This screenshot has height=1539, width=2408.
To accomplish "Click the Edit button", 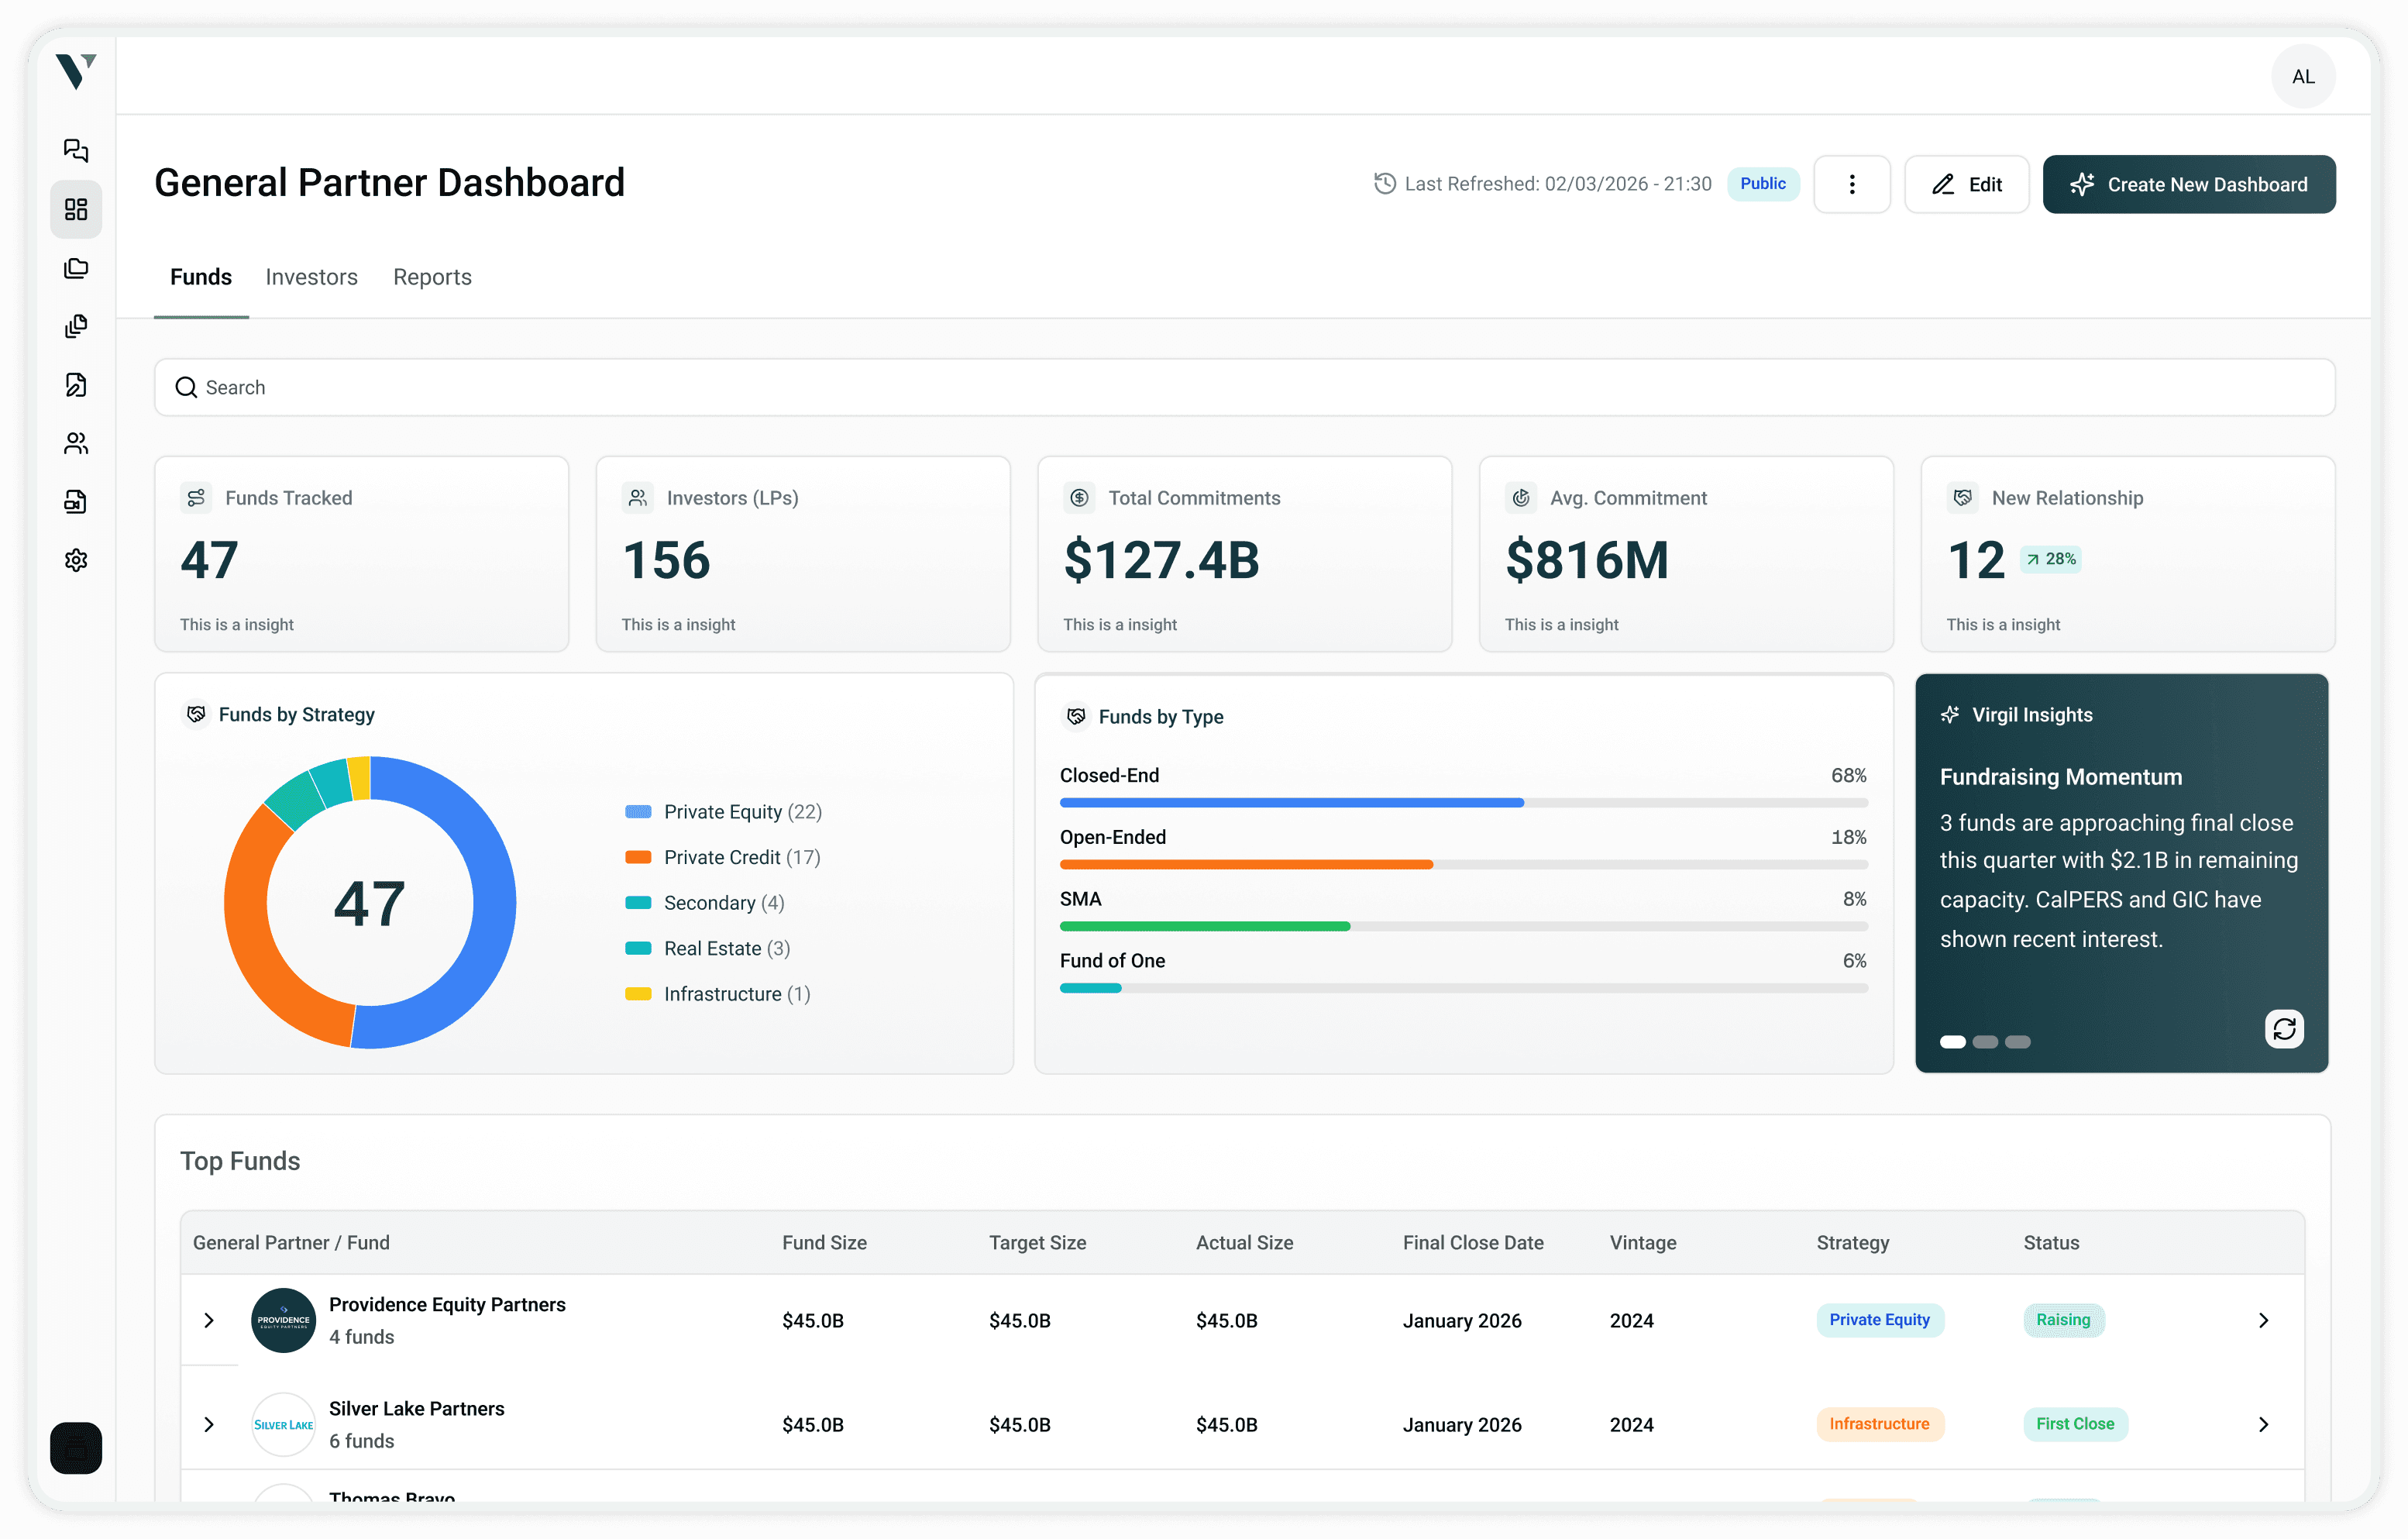I will (1966, 184).
